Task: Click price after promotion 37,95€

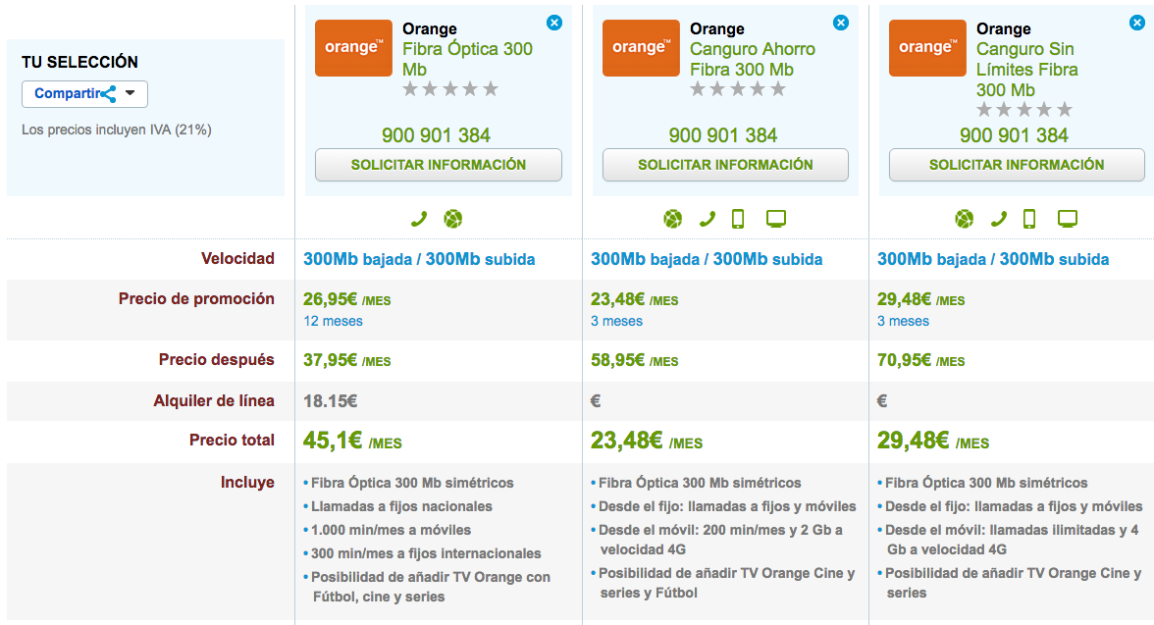Action: (346, 360)
